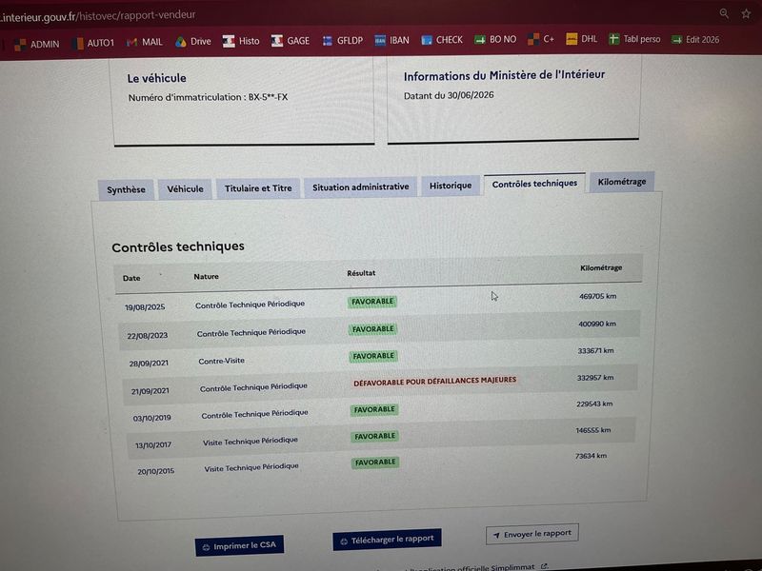Click the 146555 km mileage value
Screen dimensions: 762x571
[x=592, y=430]
